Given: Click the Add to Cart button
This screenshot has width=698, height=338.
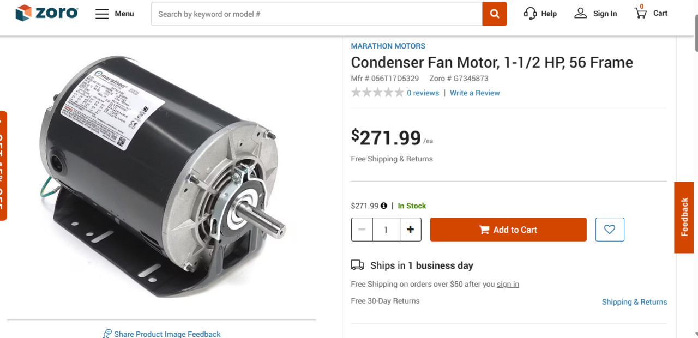Looking at the screenshot, I should point(508,230).
